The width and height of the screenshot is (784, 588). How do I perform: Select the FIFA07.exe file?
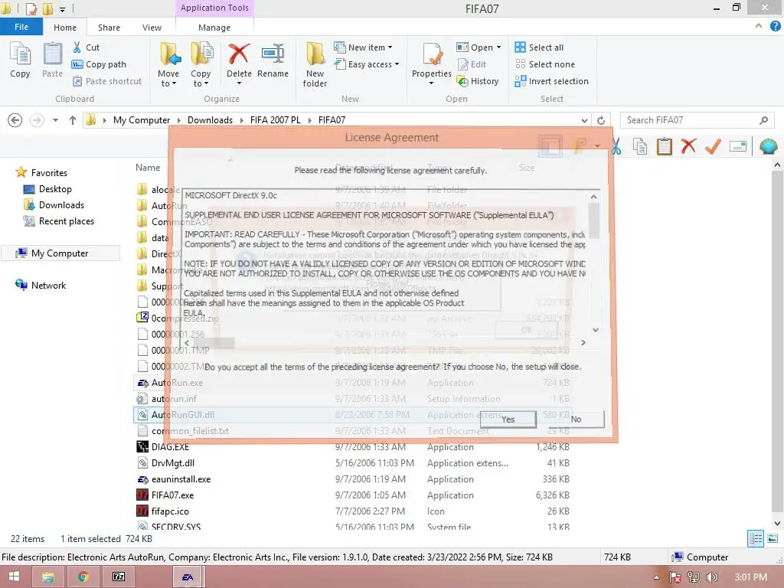[172, 495]
